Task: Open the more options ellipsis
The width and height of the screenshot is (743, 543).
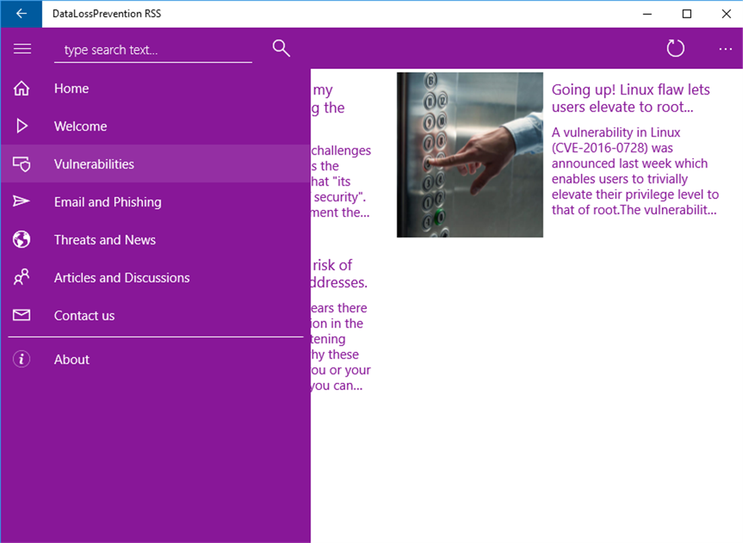Action: point(726,49)
